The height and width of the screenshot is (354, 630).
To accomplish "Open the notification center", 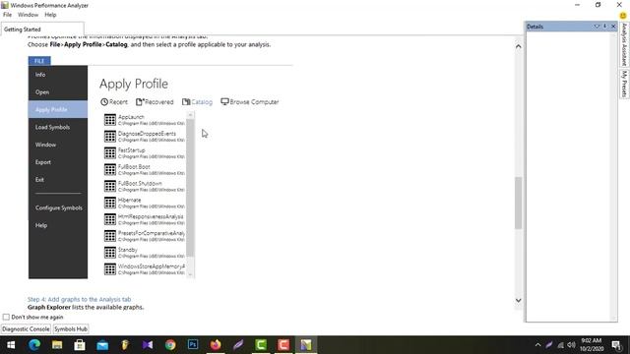I will (x=617, y=345).
